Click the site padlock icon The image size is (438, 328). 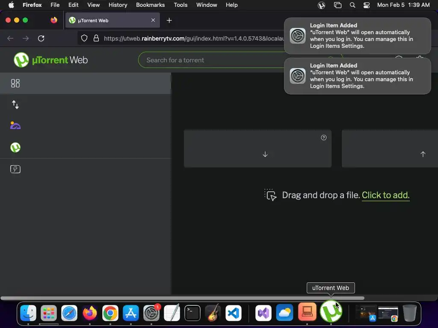point(96,38)
